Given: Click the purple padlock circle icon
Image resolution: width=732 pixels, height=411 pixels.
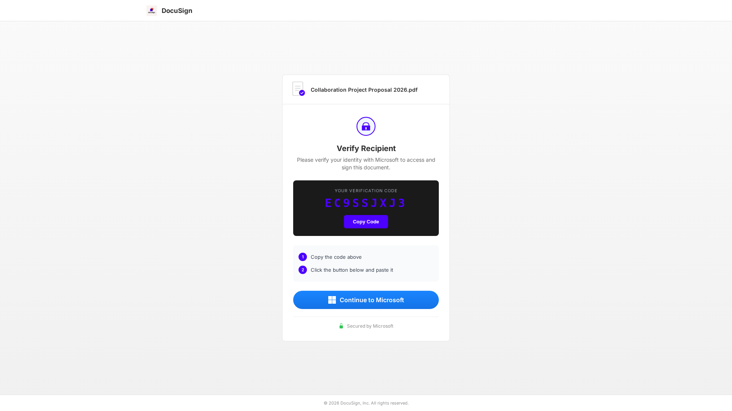Looking at the screenshot, I should click(x=366, y=126).
